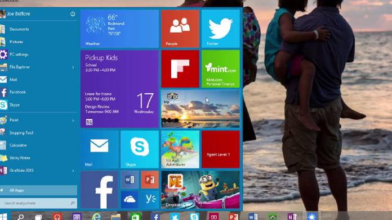Open the small PowerPoint tile
The image size is (392, 220).
pos(150,180)
